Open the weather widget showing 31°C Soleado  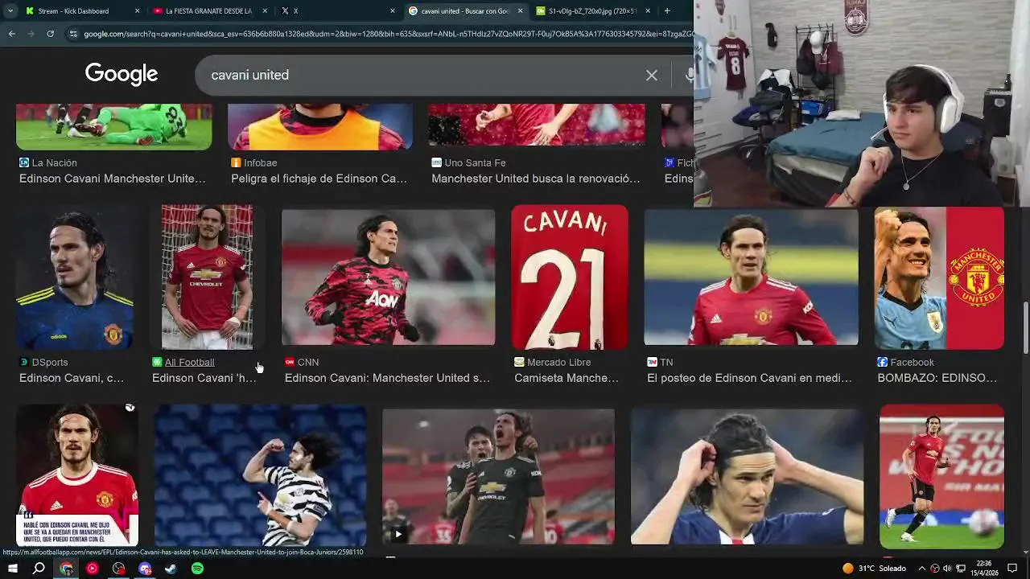click(x=874, y=569)
